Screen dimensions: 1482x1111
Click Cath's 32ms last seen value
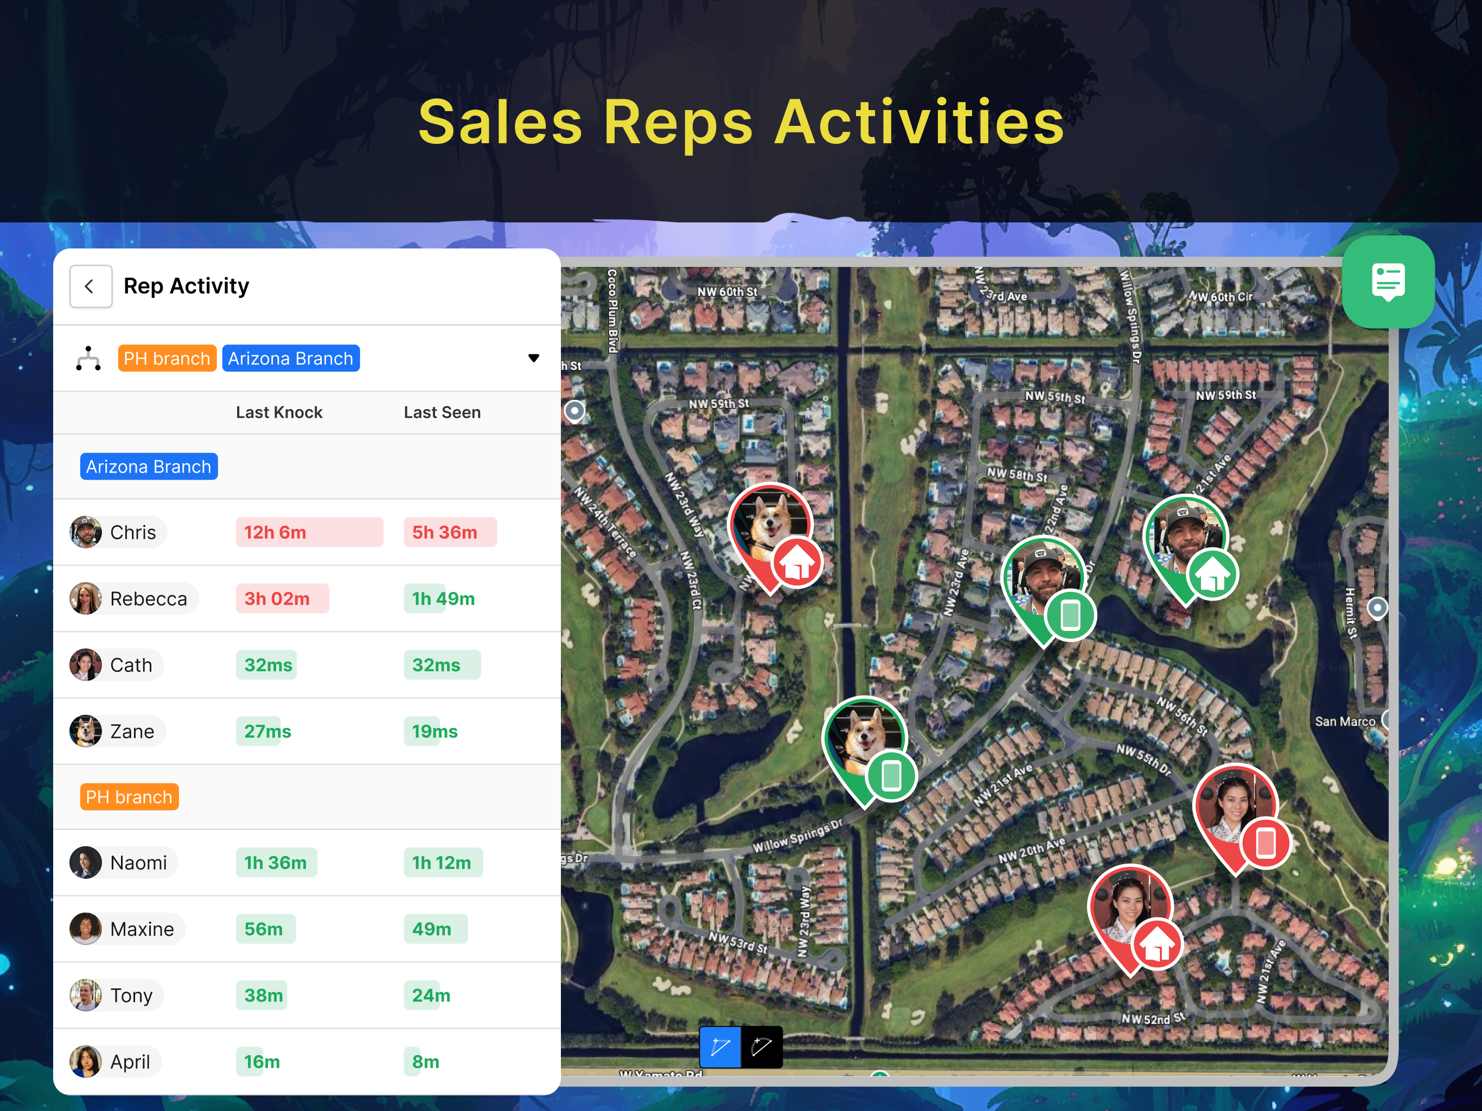(x=442, y=665)
